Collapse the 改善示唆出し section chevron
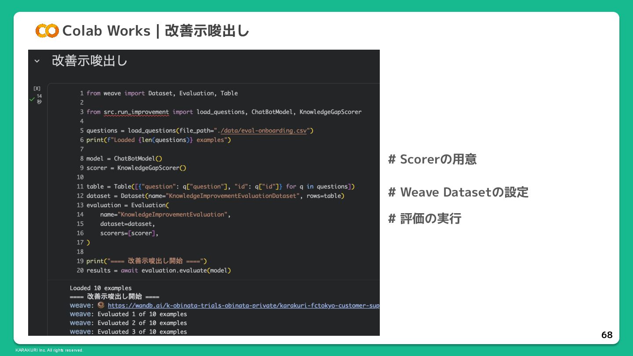The image size is (633, 356). [x=37, y=61]
